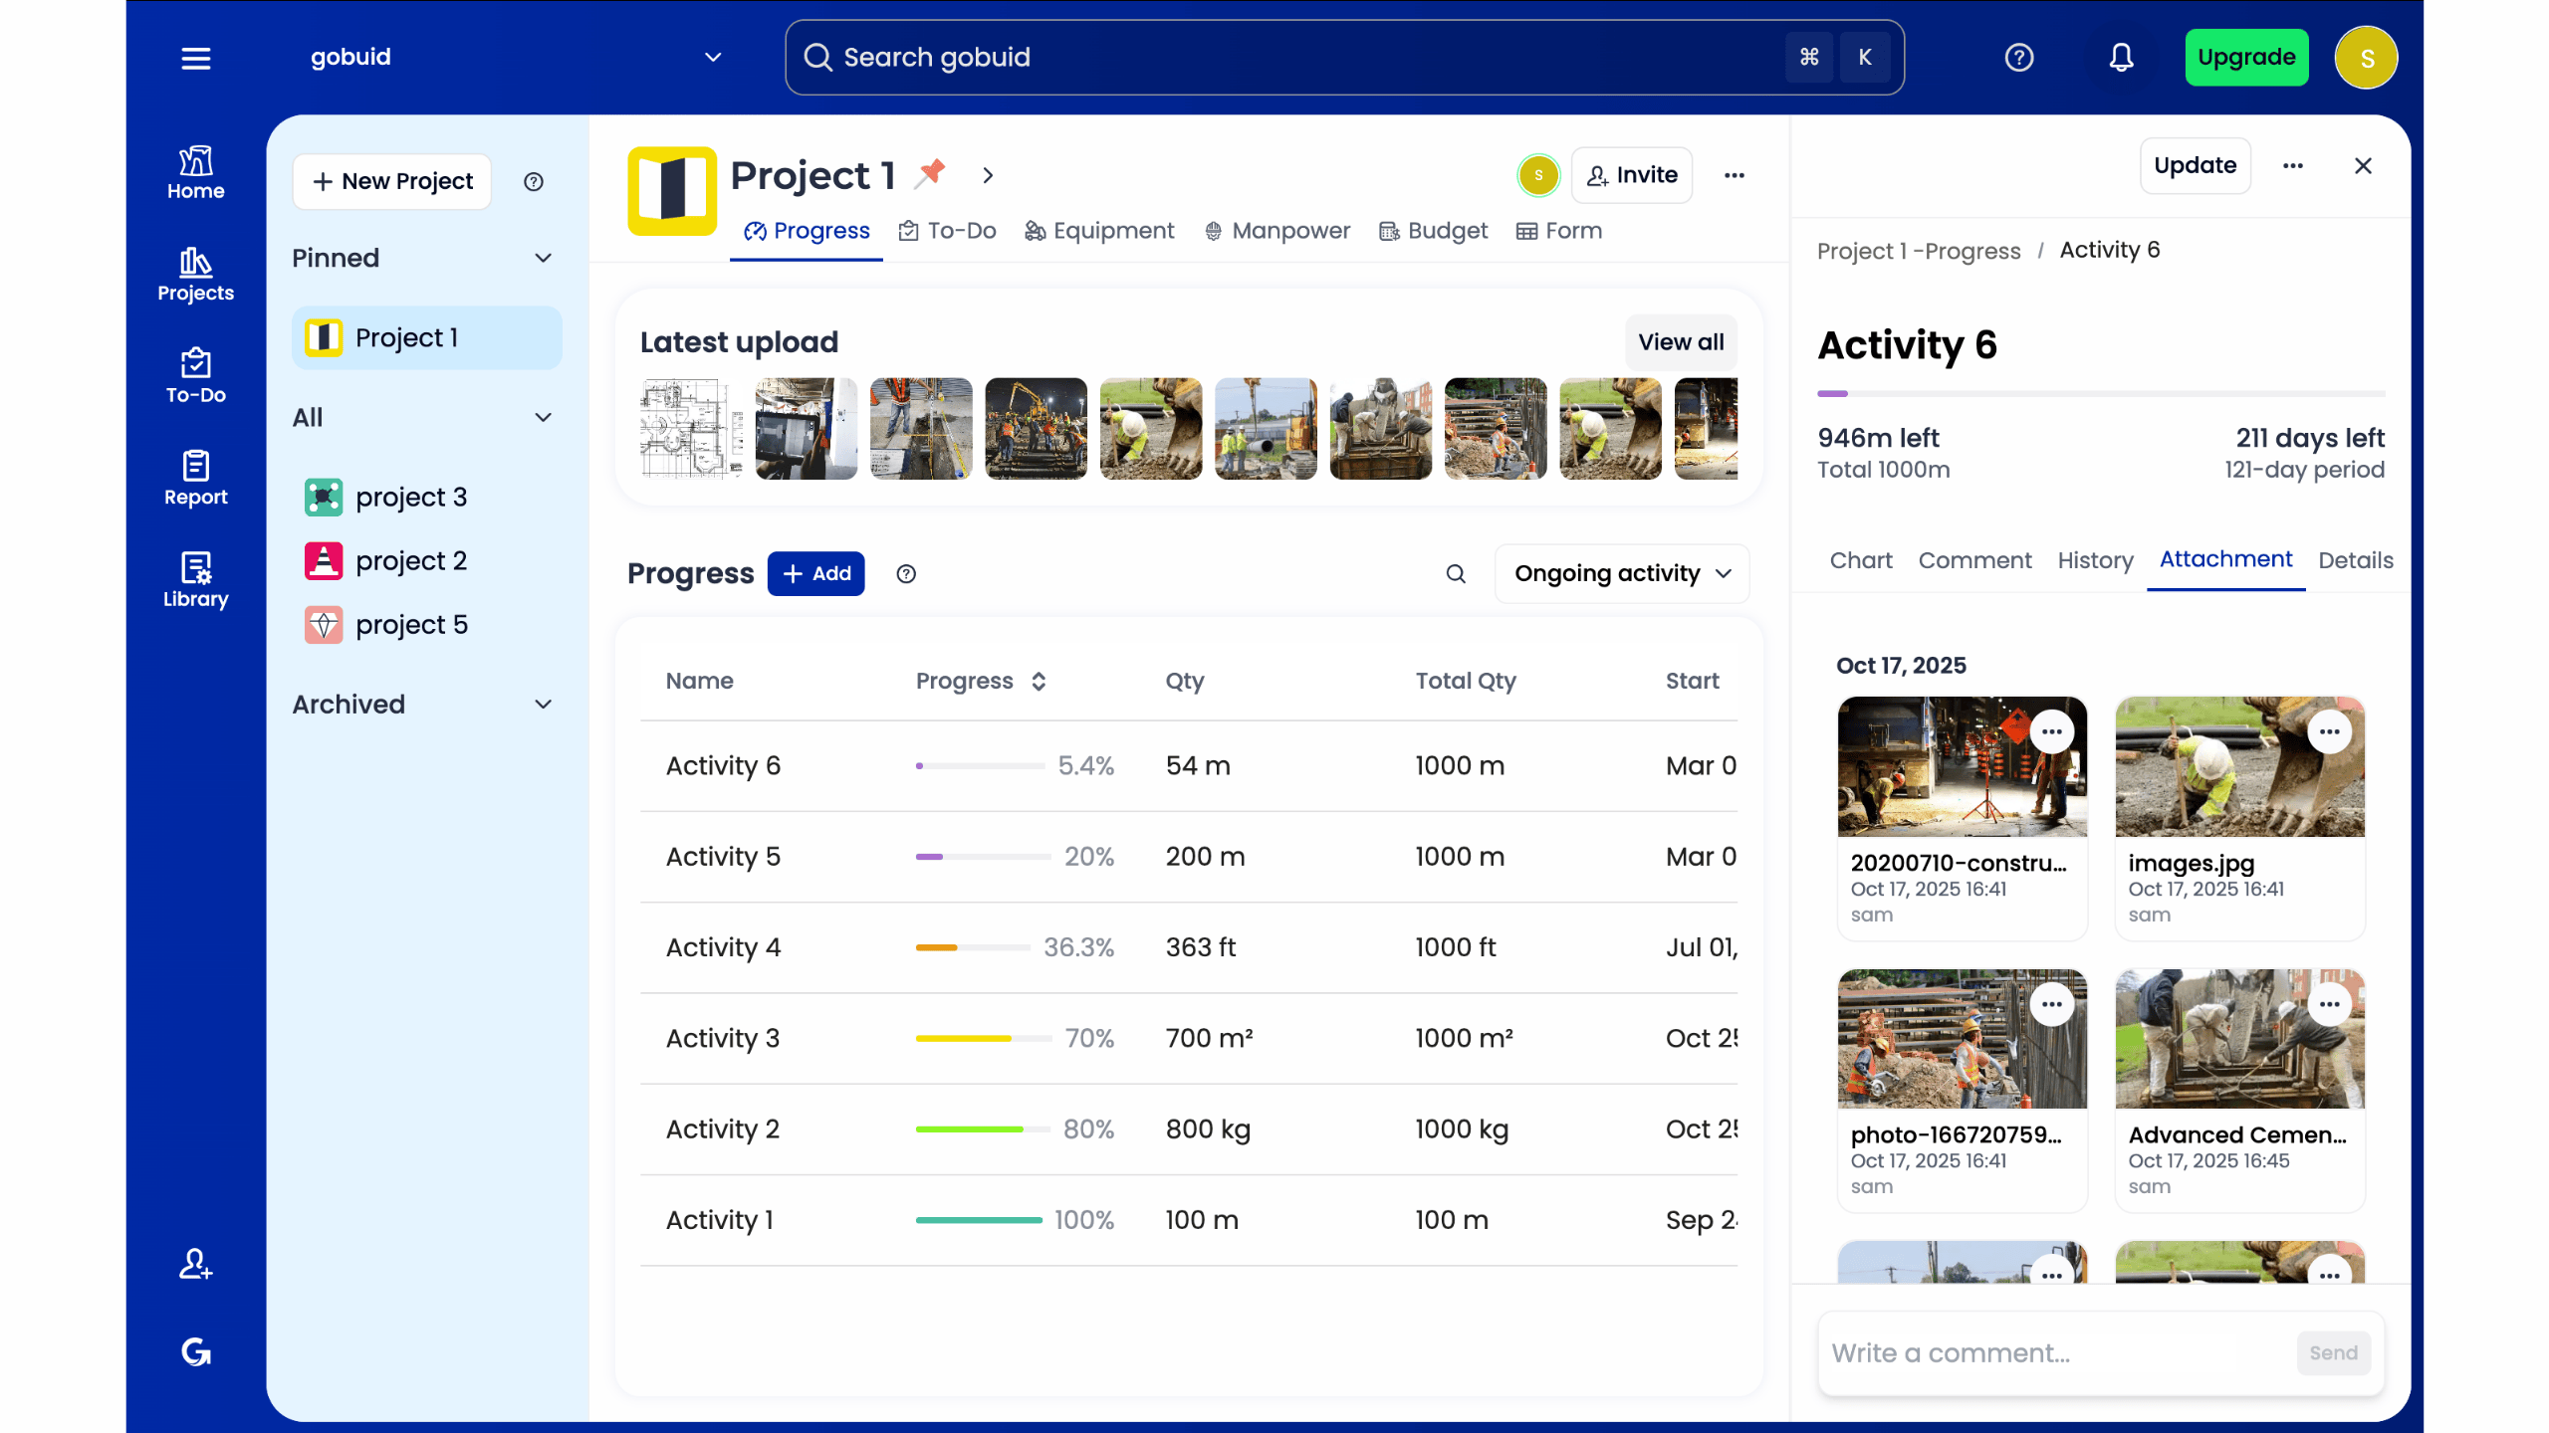This screenshot has height=1433, width=2549.
Task: Expand the Archived projects section
Action: (x=544, y=704)
